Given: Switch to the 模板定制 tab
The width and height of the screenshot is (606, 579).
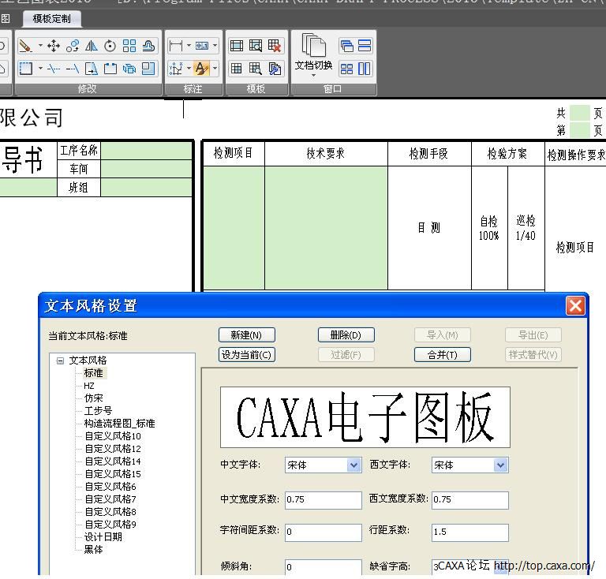Looking at the screenshot, I should [51, 18].
